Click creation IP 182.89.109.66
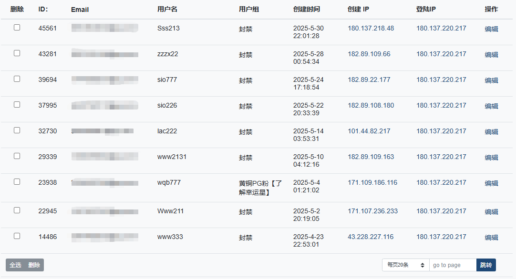 click(x=369, y=54)
